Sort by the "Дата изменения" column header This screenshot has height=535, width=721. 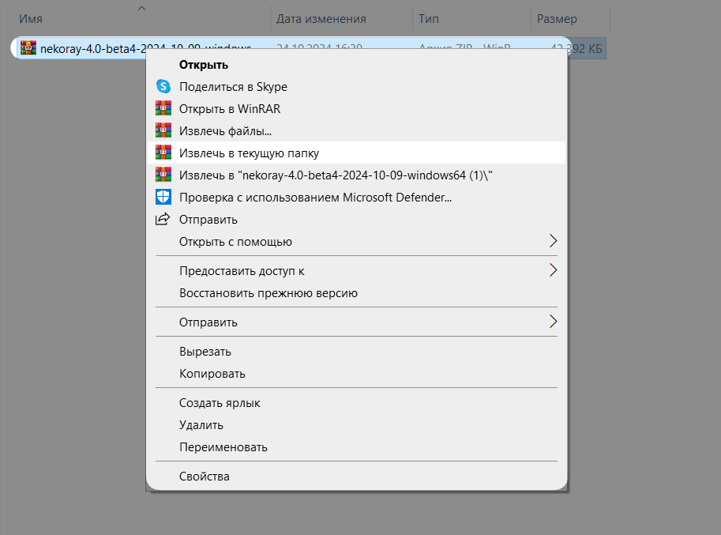(x=322, y=19)
